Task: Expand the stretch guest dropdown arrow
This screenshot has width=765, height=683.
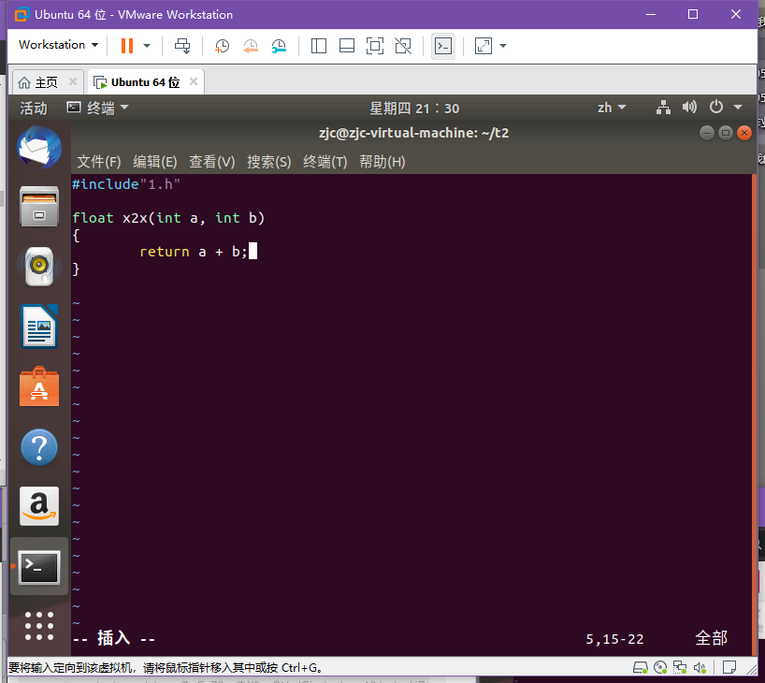Action: pyautogui.click(x=503, y=46)
